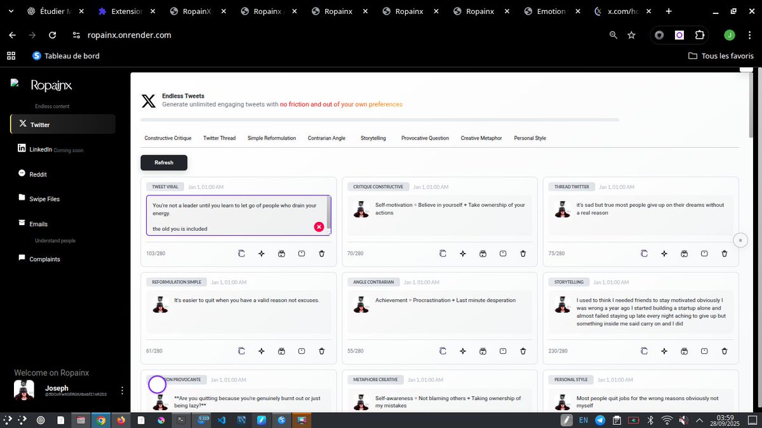Select the Provocative Question tab
762x428 pixels.
point(425,138)
